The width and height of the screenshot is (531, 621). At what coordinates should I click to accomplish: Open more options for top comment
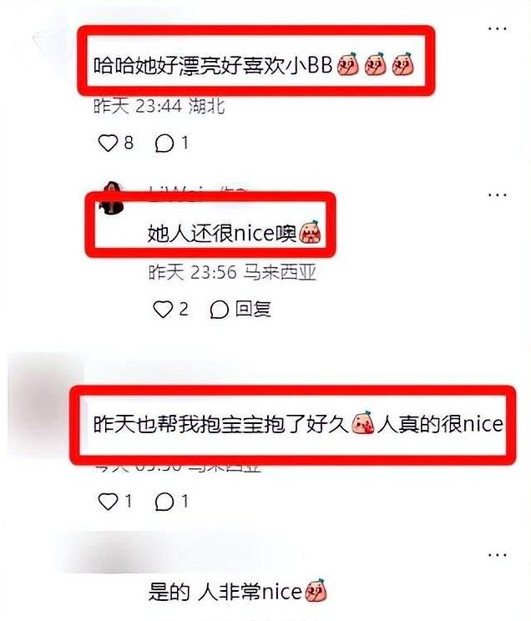(498, 28)
